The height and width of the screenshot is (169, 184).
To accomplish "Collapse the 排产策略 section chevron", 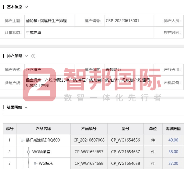I will click(x=26, y=56).
